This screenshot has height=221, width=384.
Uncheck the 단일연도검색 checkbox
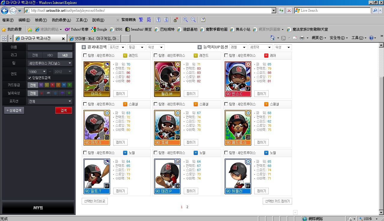point(29,78)
